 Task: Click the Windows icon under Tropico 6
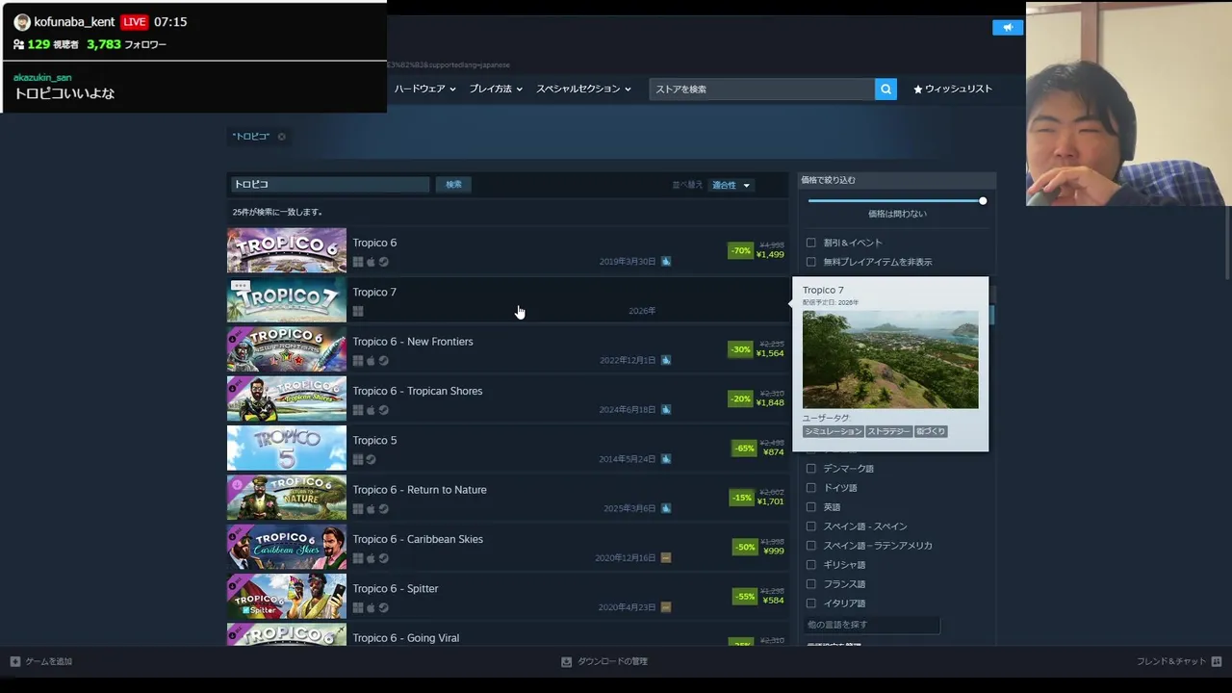(x=358, y=262)
